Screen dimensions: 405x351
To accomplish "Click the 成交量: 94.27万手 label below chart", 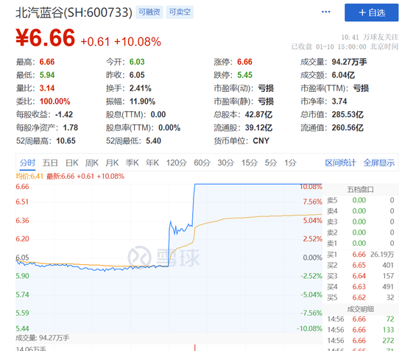I will (x=43, y=338).
